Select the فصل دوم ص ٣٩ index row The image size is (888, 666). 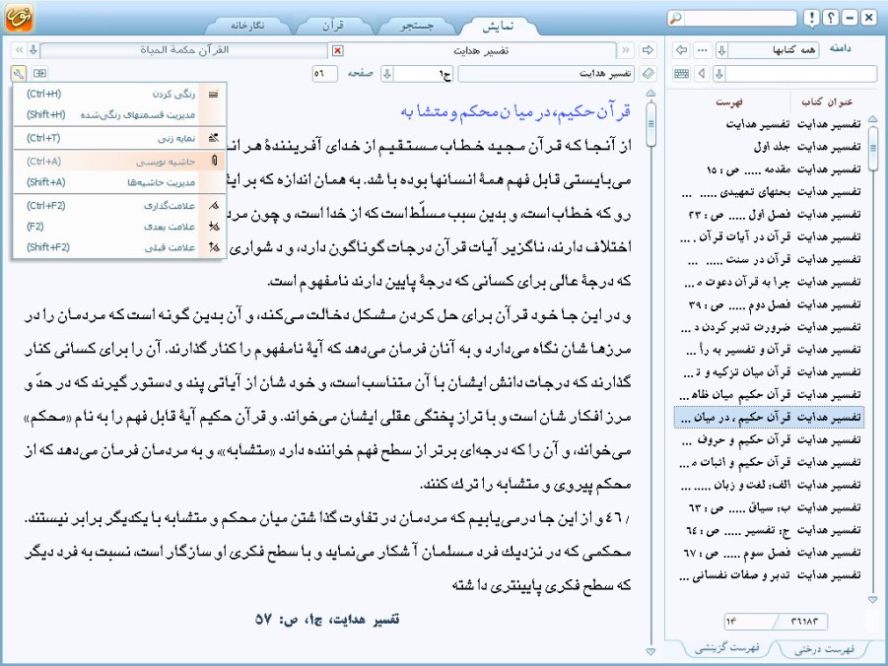(769, 304)
